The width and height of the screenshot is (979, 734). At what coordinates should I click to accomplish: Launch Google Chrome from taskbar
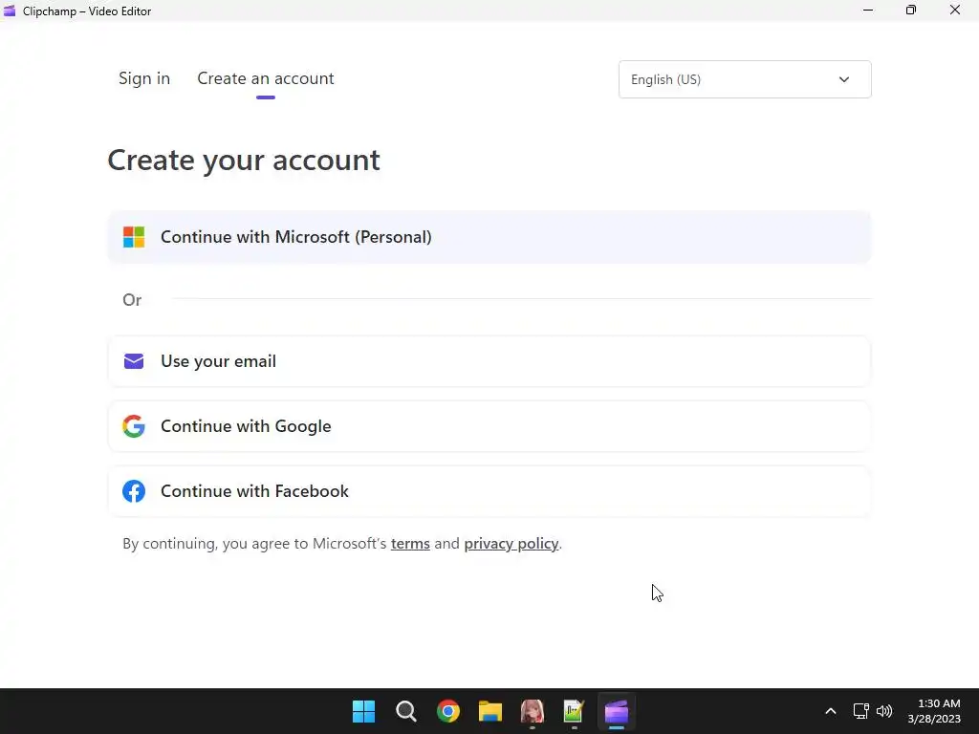click(x=448, y=711)
